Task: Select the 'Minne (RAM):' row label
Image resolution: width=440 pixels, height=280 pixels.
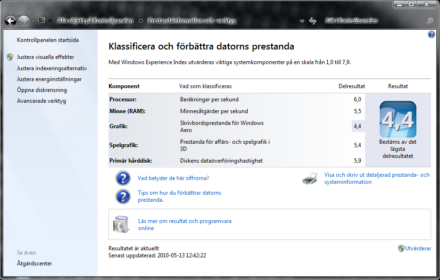Action: pyautogui.click(x=127, y=111)
